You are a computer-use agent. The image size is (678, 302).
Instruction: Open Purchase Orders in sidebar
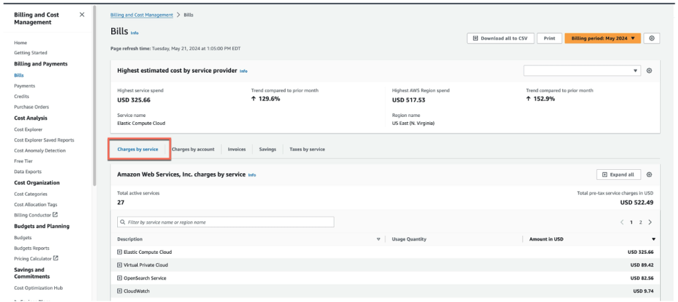coord(32,107)
